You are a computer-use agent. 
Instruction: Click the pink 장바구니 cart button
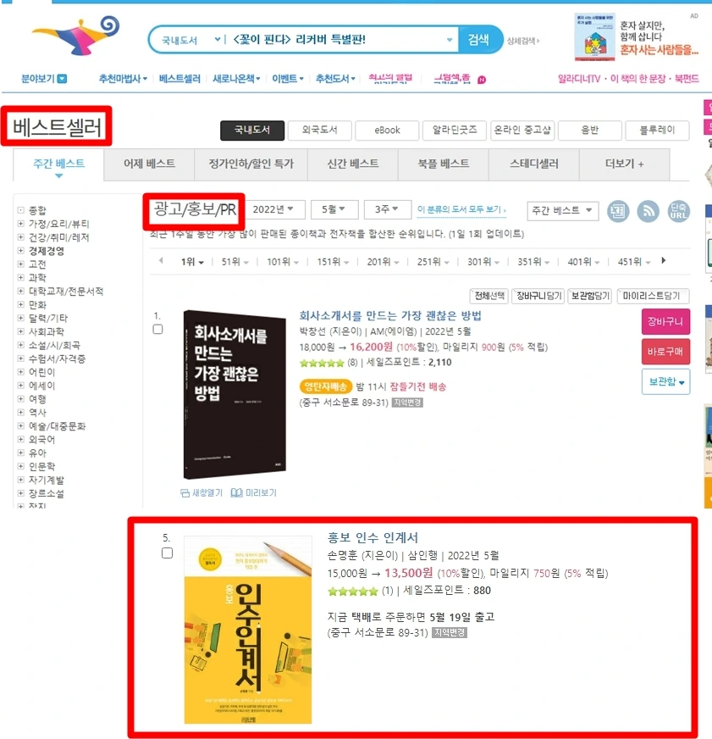tap(665, 322)
